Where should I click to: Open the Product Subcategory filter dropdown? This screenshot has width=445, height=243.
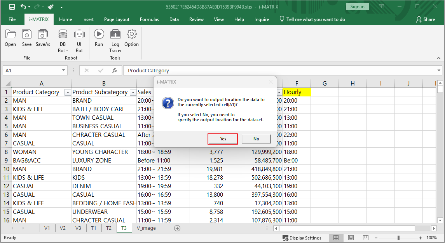[133, 92]
